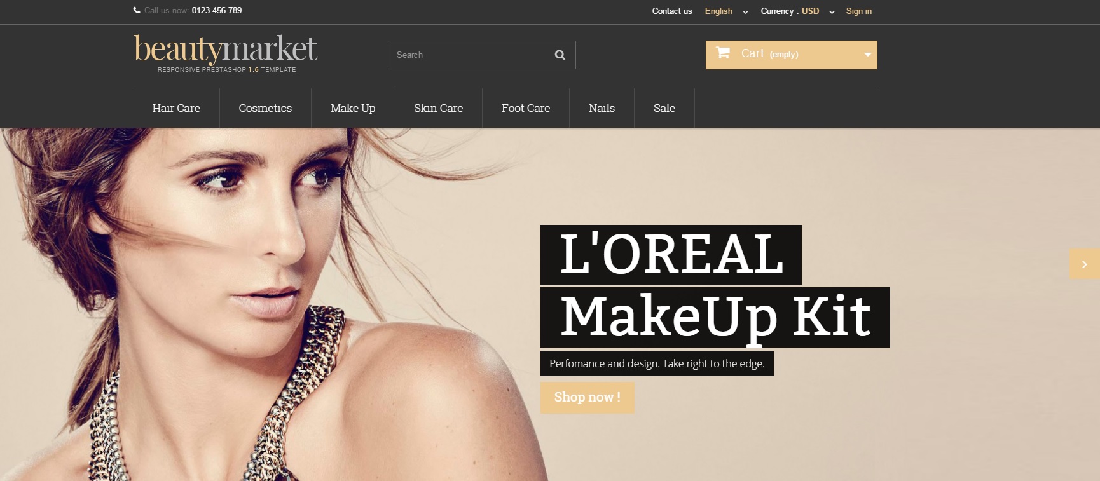Click the phone icon beside Call us now
1100x481 pixels.
(137, 10)
